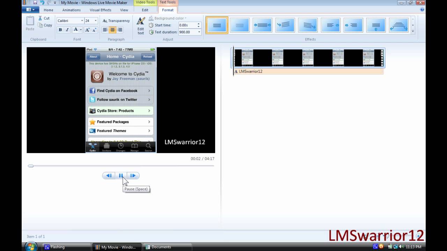Open Help with the question mark icon

(x=422, y=10)
